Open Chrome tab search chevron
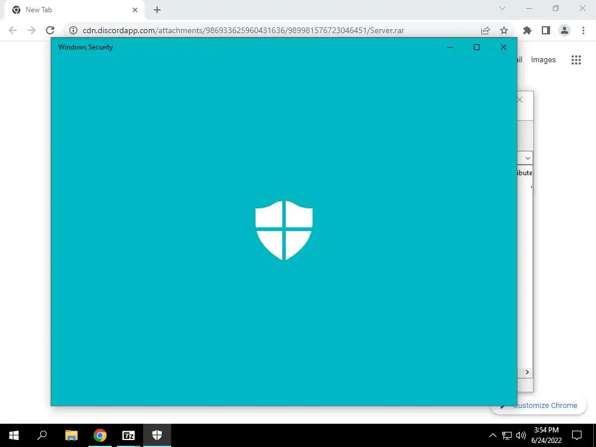This screenshot has height=447, width=596. click(502, 8)
